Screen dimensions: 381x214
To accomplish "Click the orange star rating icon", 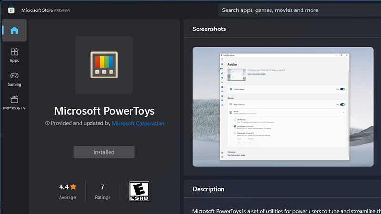I will coord(73,186).
